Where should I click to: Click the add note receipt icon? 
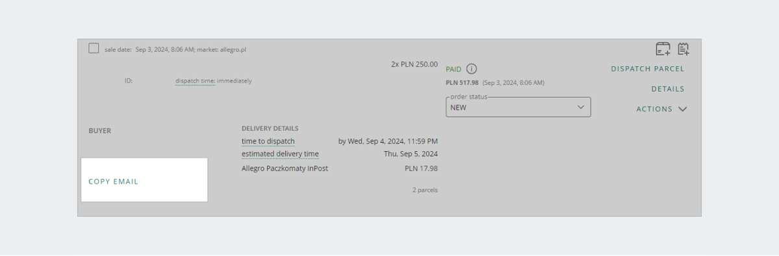tap(683, 49)
